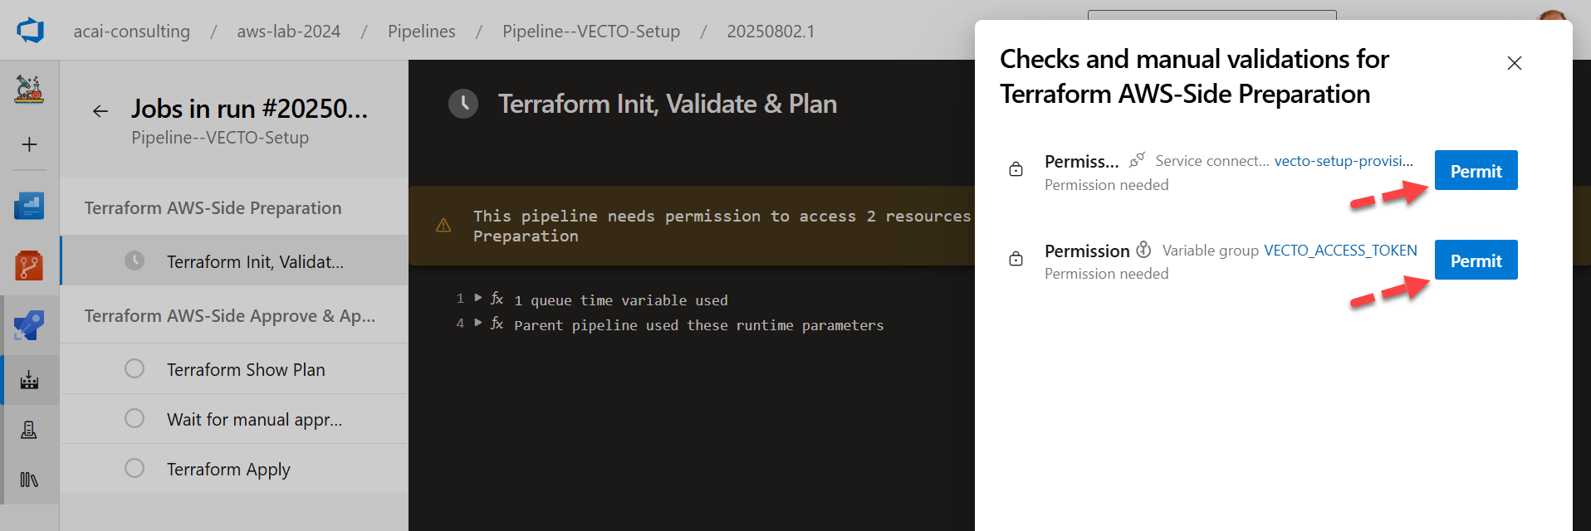Click lock icon beside service connection permission

click(x=1016, y=169)
